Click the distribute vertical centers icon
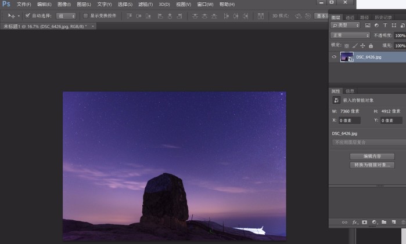This screenshot has width=406, height=244. point(204,16)
